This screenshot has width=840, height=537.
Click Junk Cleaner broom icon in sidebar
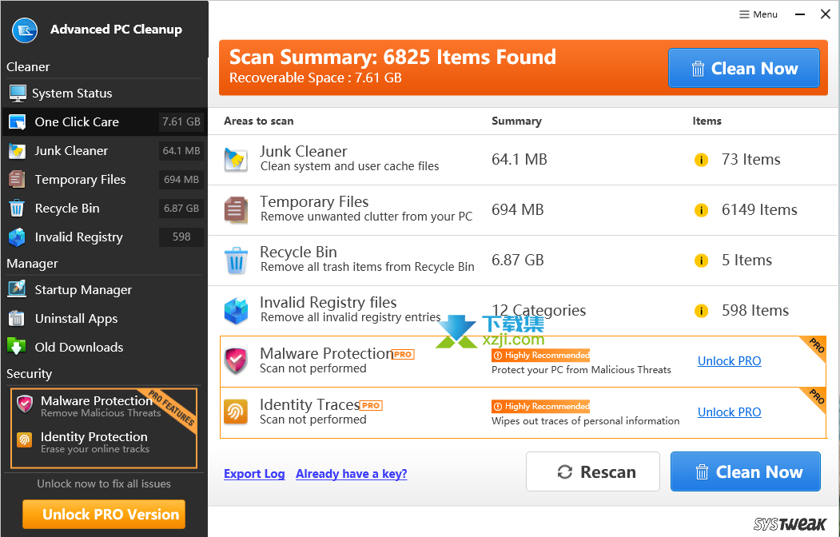coord(17,151)
